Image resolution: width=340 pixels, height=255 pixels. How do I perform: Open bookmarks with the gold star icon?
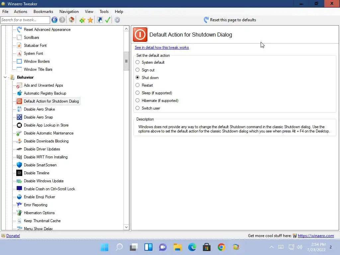[90, 20]
